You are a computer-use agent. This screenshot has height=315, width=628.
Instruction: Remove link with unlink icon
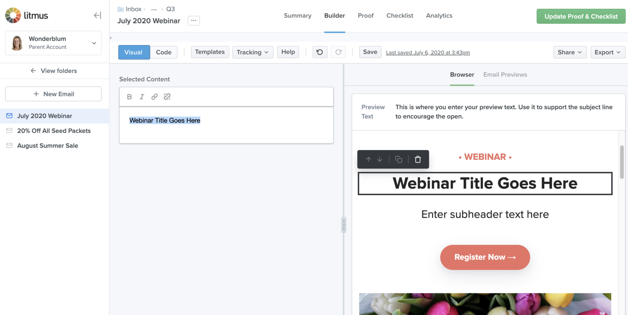coord(167,97)
